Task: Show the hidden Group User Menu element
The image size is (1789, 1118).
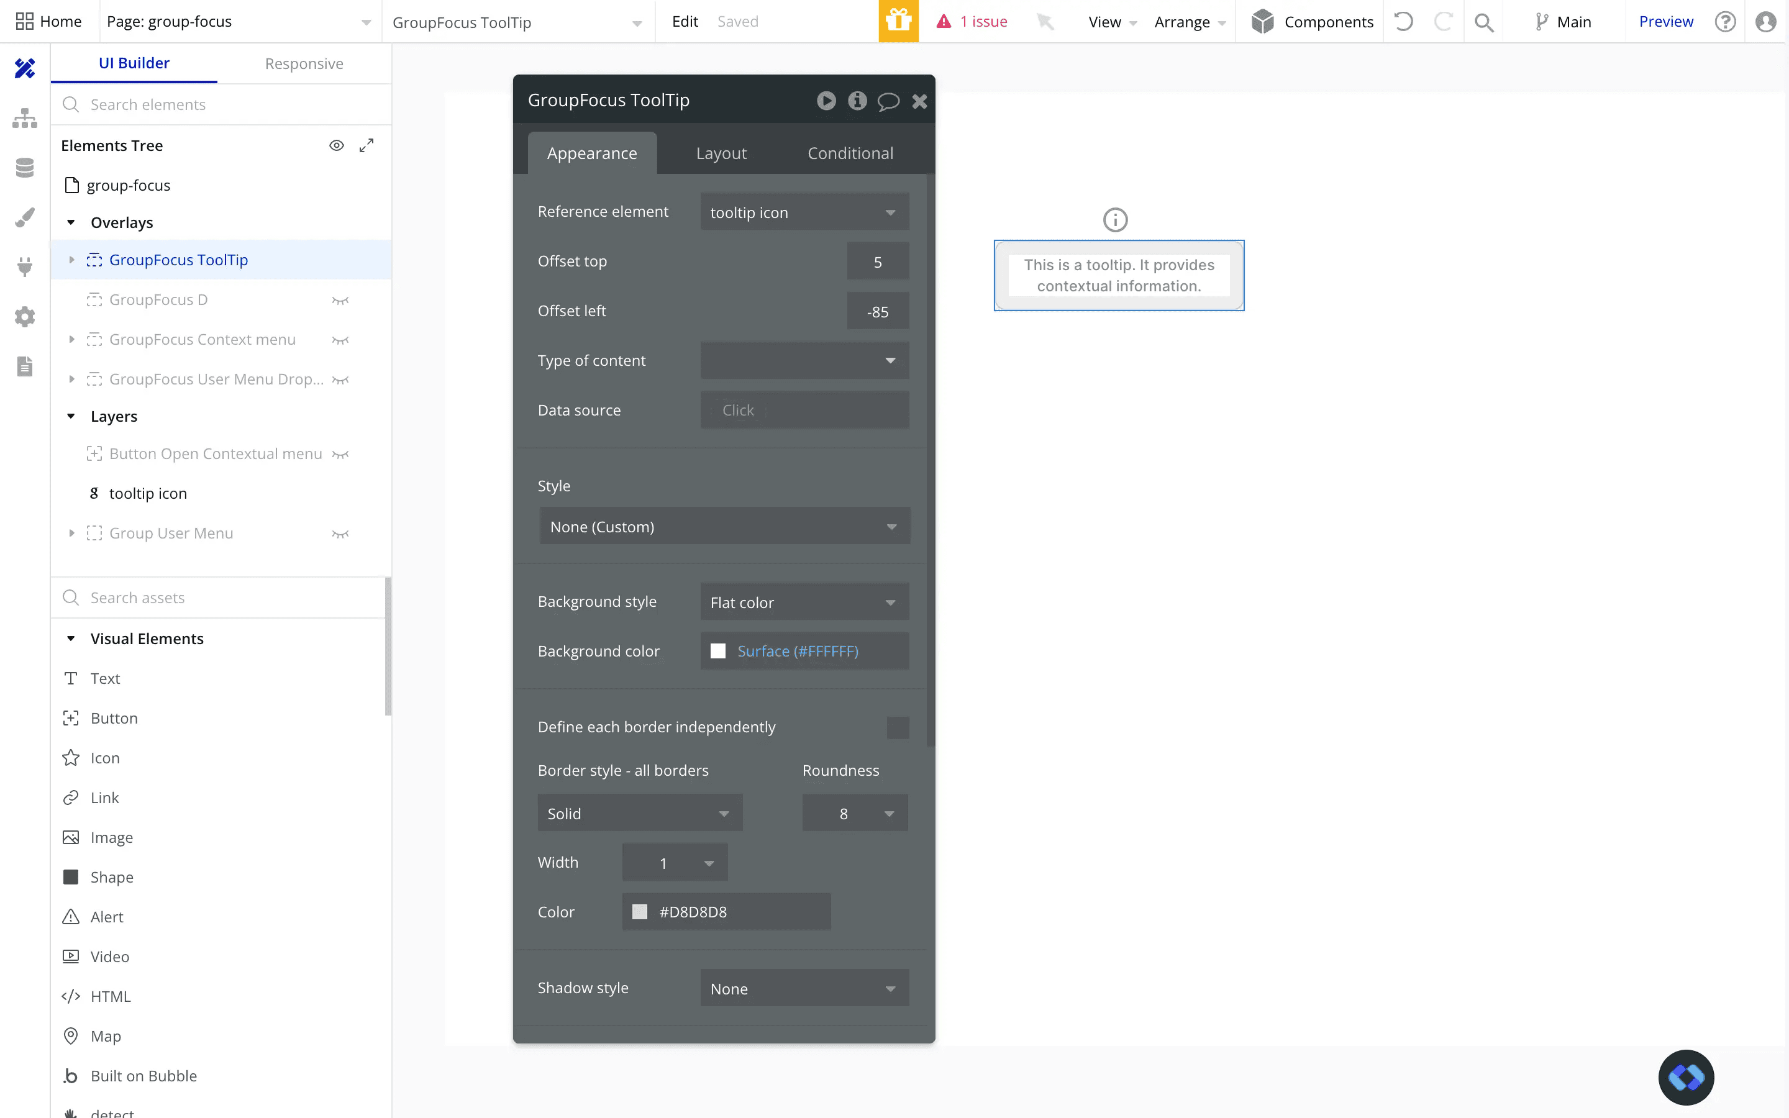Action: pyautogui.click(x=340, y=534)
